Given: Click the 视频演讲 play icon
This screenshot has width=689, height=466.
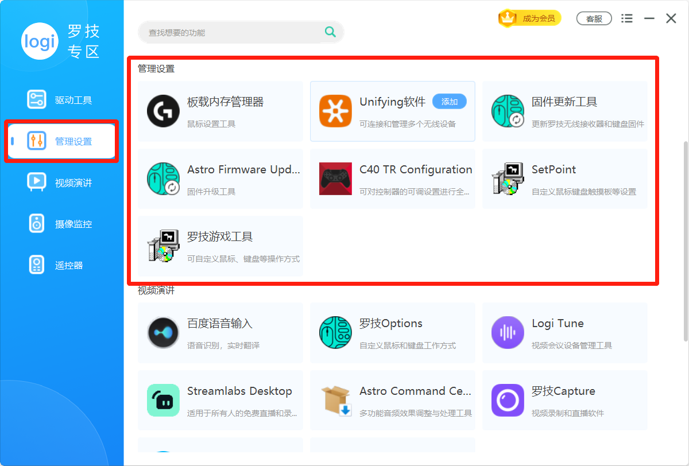Looking at the screenshot, I should 37,182.
